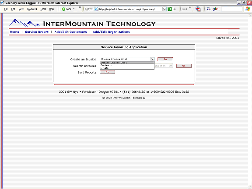Open the View menu

21,9
